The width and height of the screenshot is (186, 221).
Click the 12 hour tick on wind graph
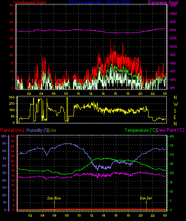[x=91, y=94]
